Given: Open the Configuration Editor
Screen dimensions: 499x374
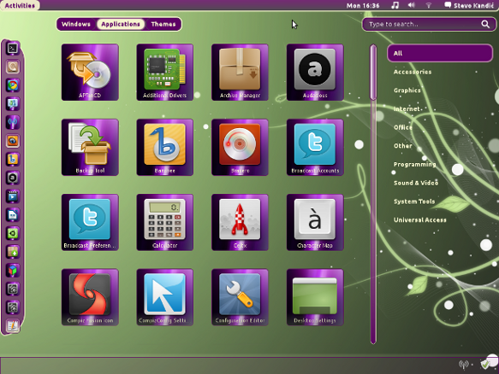Looking at the screenshot, I should point(240,297).
